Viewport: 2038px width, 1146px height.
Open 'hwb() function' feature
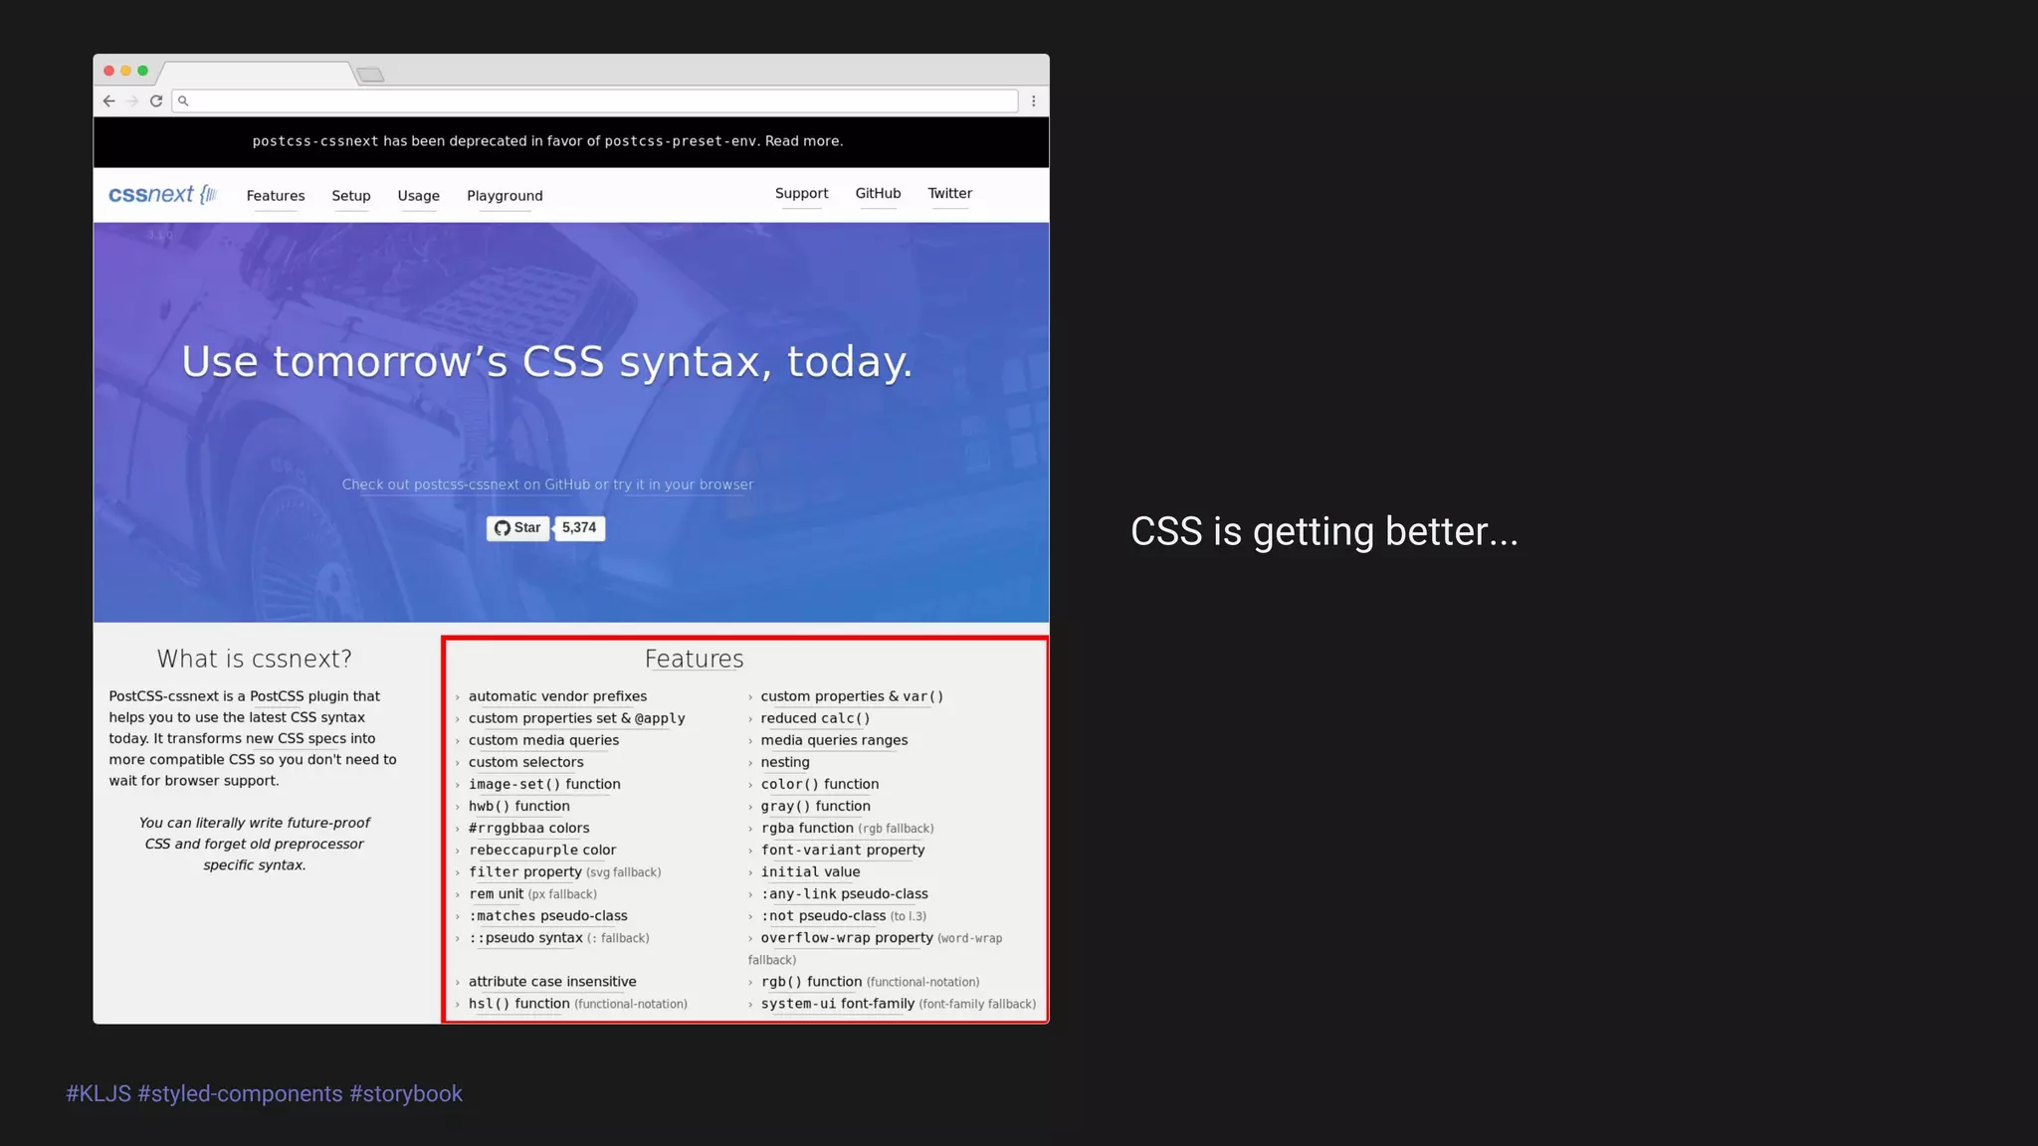518,806
